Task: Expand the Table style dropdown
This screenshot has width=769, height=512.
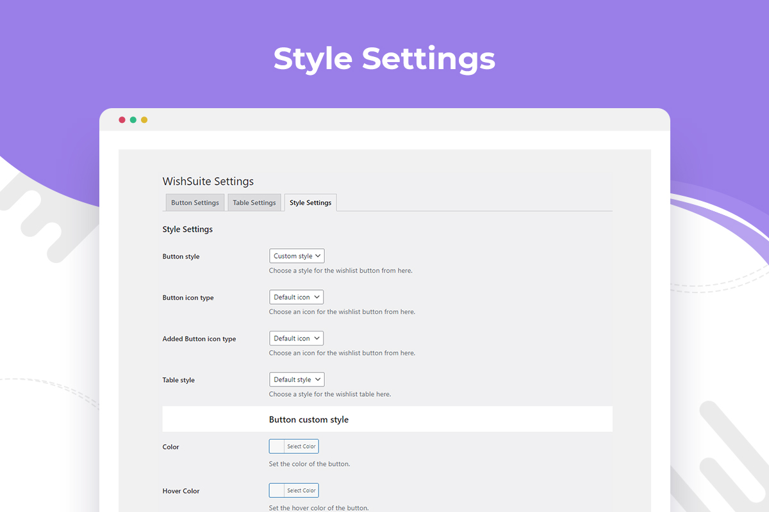Action: coord(297,380)
